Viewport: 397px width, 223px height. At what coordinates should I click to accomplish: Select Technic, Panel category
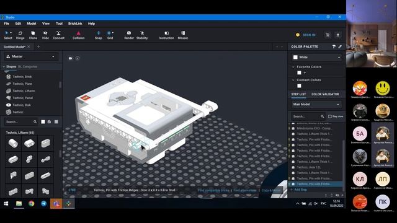[22, 98]
